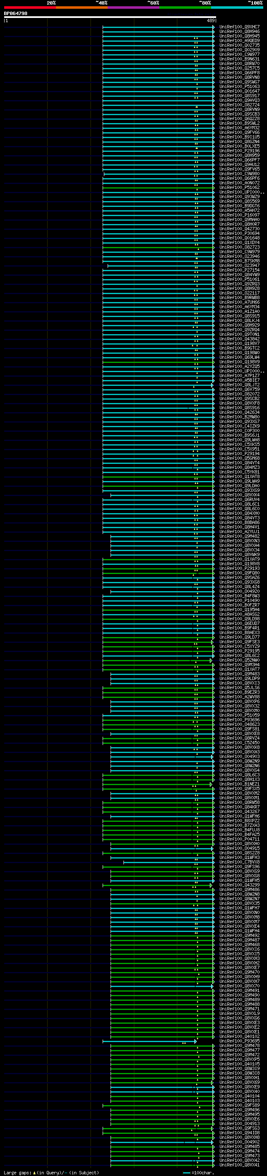Click the short cyan alignment bar for P93695
Screen dimensions: 267x1176
click(149, 1041)
